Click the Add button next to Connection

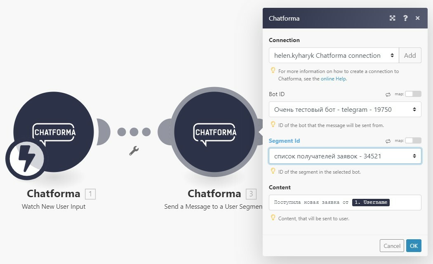410,55
